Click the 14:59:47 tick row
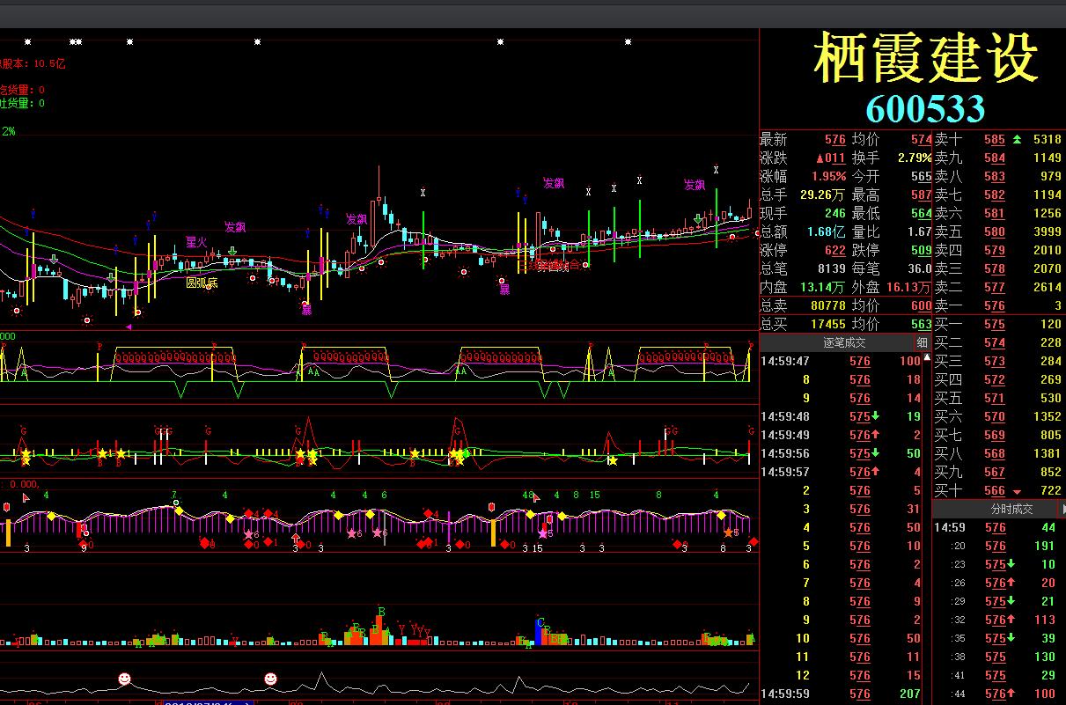1066x705 pixels. (841, 361)
